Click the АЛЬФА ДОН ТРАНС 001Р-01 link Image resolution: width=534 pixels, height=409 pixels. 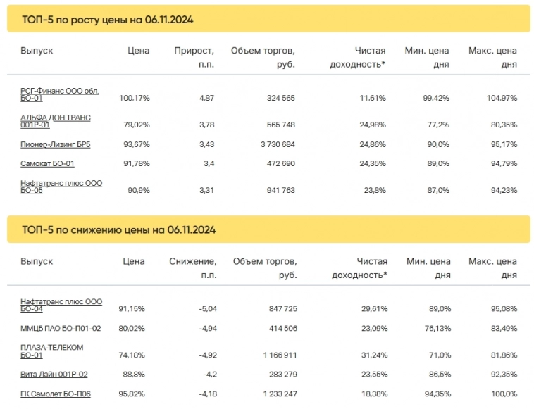tap(55, 121)
